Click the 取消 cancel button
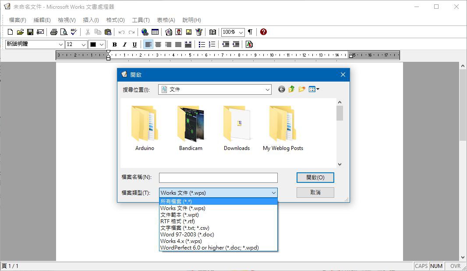This screenshot has height=271, width=467. [x=315, y=193]
